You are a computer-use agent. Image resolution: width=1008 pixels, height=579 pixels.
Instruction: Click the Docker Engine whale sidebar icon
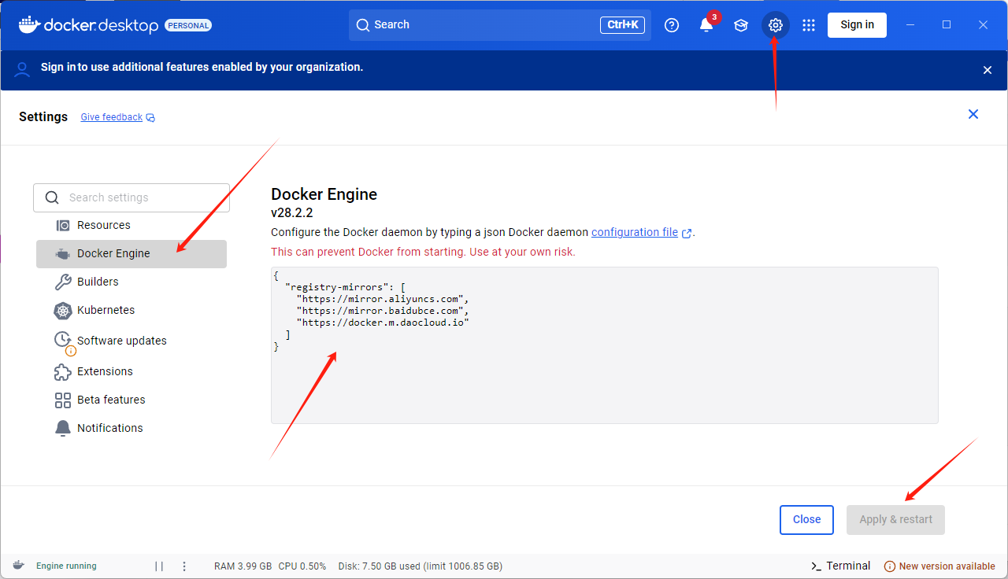pyautogui.click(x=63, y=254)
